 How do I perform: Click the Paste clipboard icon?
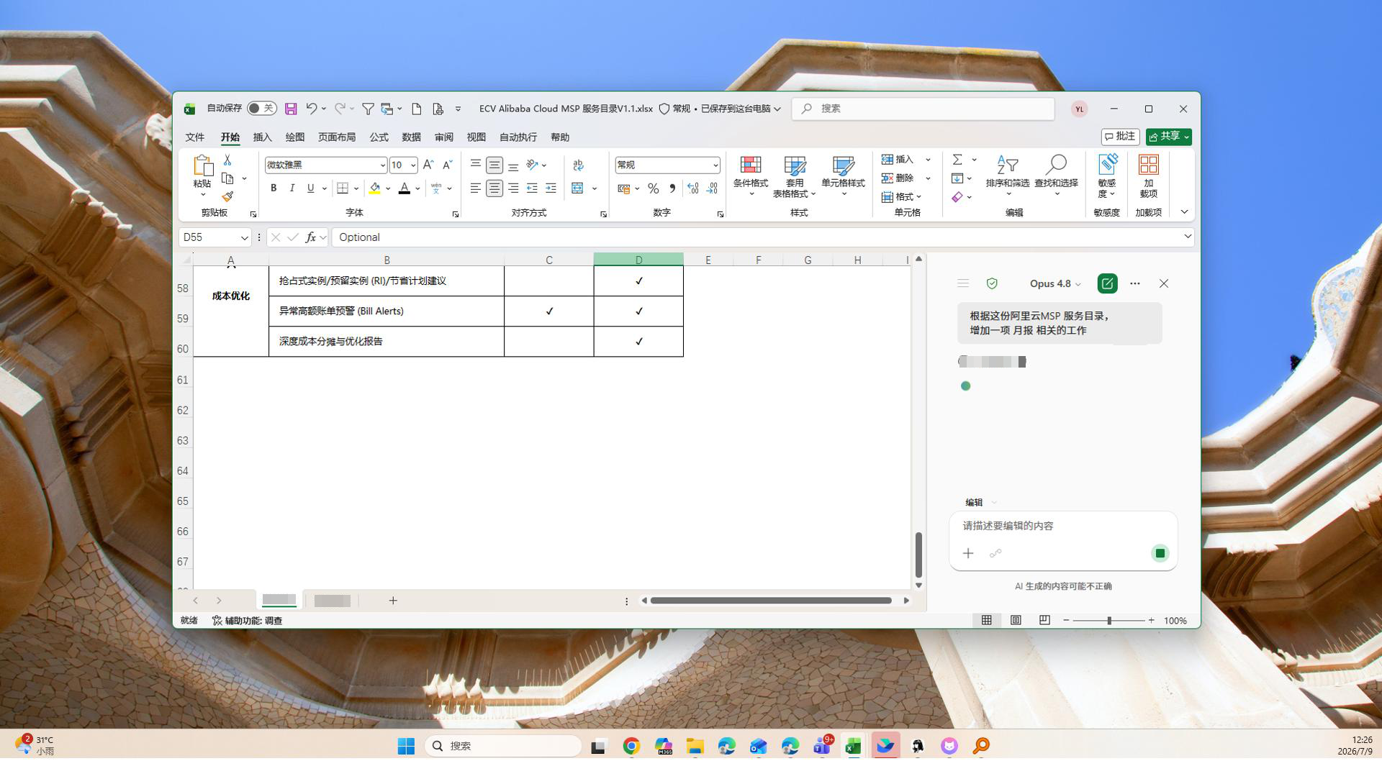(x=203, y=167)
